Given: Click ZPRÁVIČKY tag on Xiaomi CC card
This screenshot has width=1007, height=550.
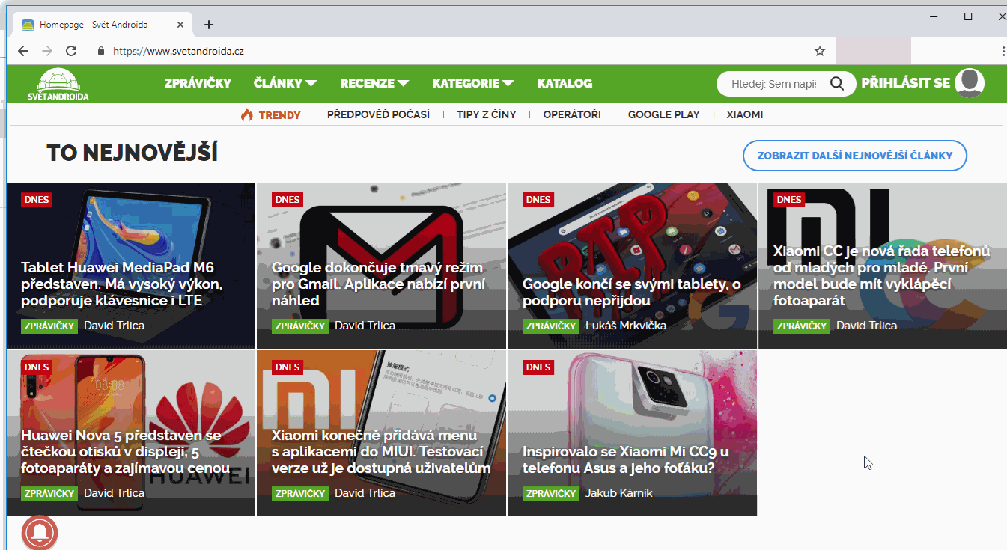Looking at the screenshot, I should 802,326.
